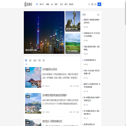Click the 全球行 site logo
The width and height of the screenshot is (126, 126).
[28, 4]
